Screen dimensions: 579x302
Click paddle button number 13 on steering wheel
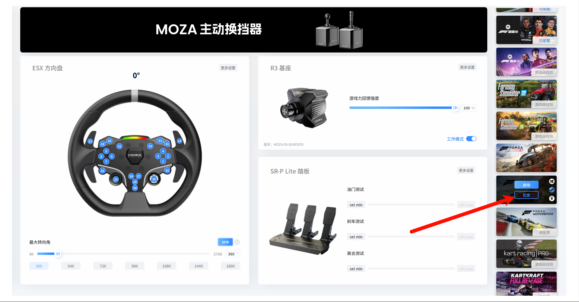pyautogui.click(x=90, y=141)
